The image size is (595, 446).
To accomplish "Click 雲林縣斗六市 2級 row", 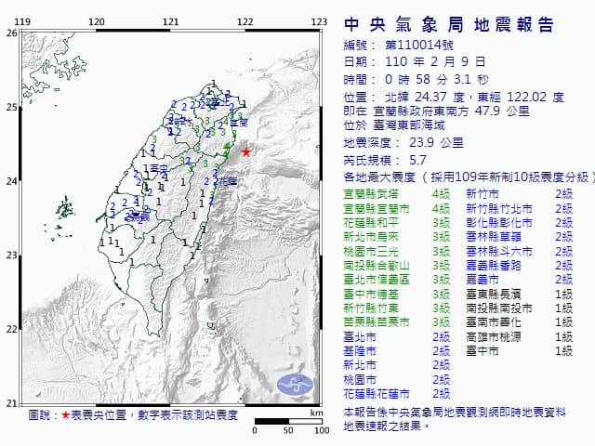I will [520, 252].
